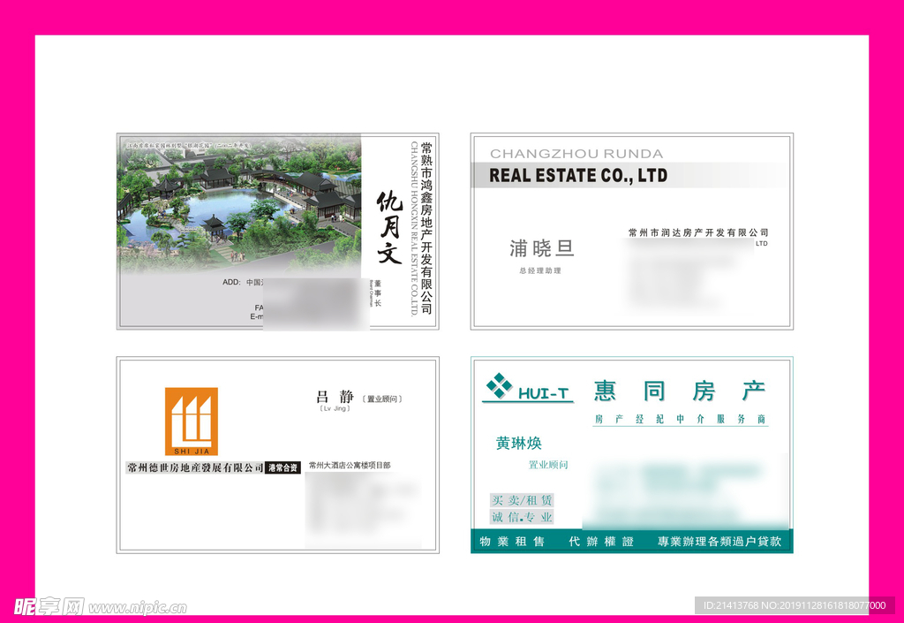Click the REAL ESTATE CO., LTD heading
Screen dimensions: 904x623
tap(578, 175)
